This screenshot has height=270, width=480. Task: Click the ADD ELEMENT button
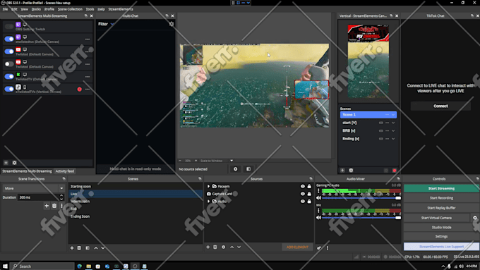pyautogui.click(x=297, y=247)
